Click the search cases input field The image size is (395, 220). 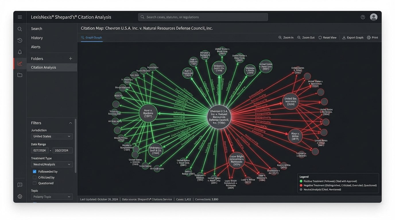(203, 17)
